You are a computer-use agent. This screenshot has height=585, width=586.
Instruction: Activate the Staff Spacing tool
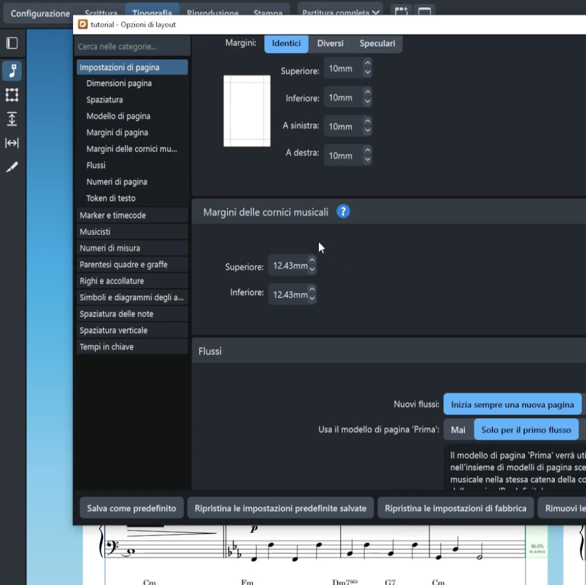tap(12, 119)
